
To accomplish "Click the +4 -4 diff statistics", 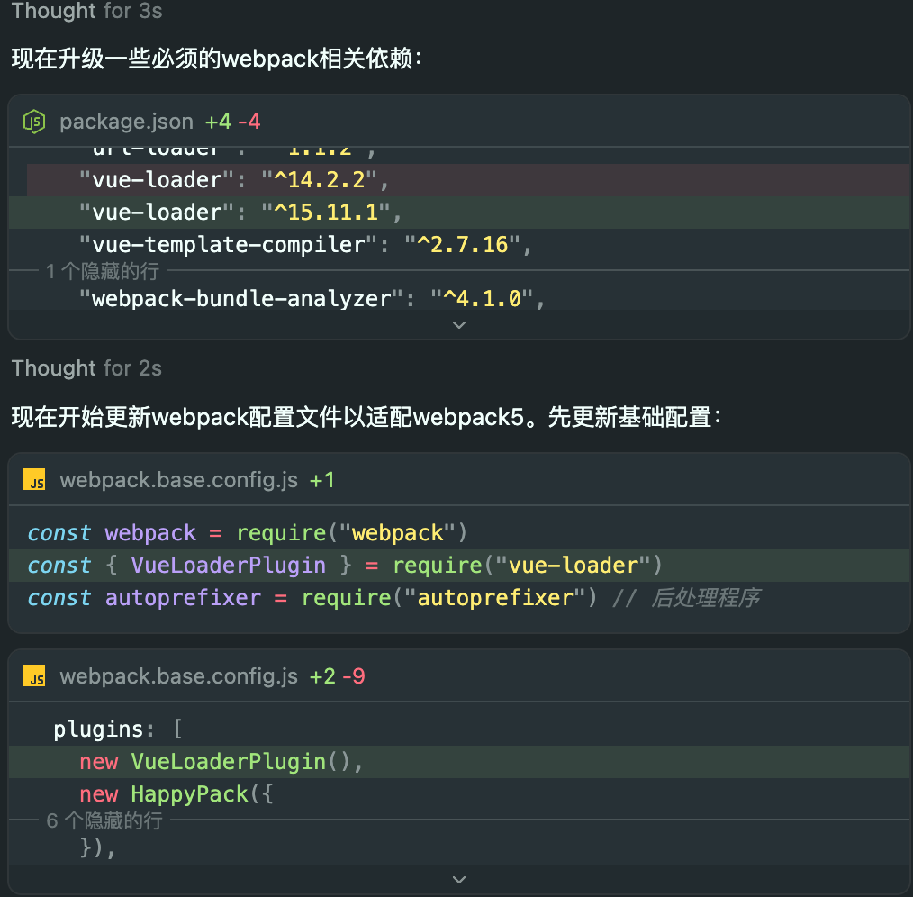I will pos(232,121).
